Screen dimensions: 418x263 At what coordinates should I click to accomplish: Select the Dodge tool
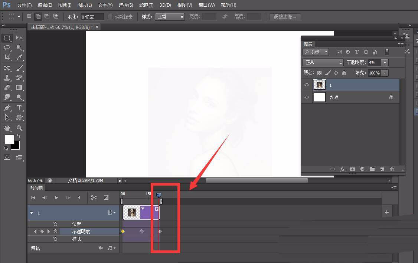coord(19,97)
